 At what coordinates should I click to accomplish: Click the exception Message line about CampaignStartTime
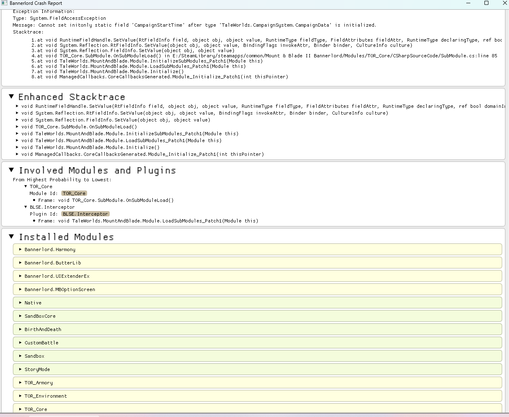click(x=194, y=25)
